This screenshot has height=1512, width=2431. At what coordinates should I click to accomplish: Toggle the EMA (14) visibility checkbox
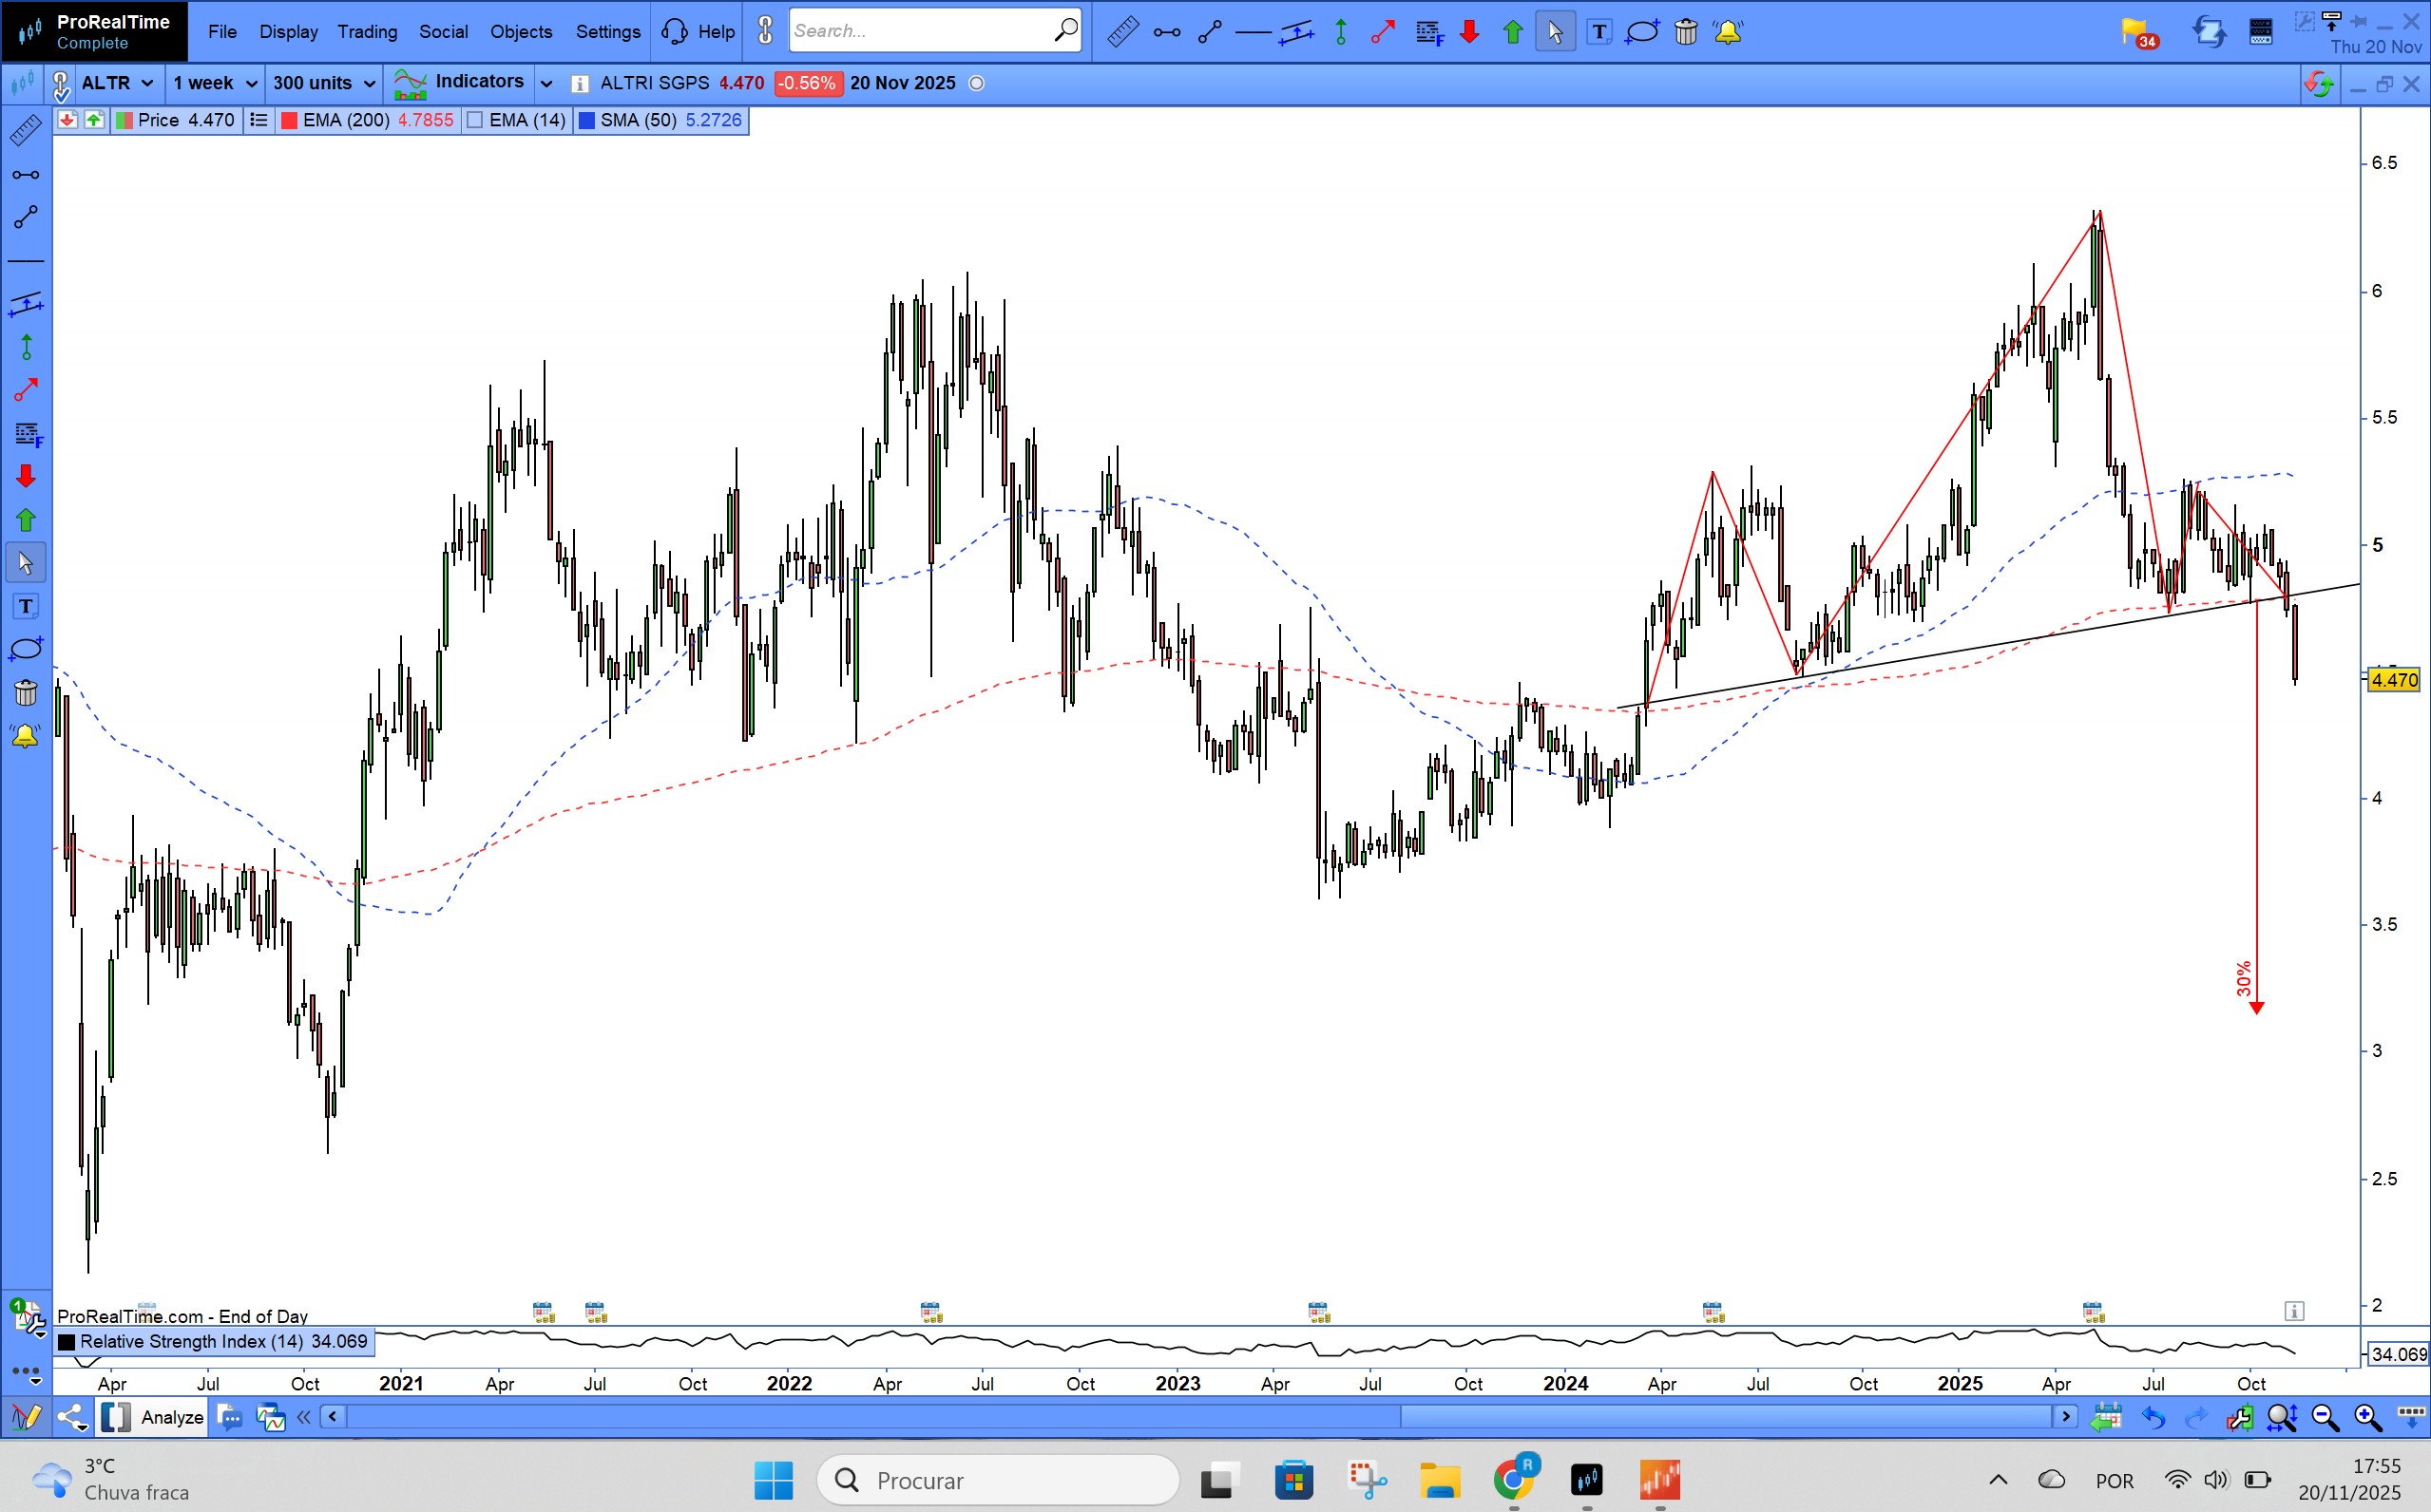coord(475,120)
